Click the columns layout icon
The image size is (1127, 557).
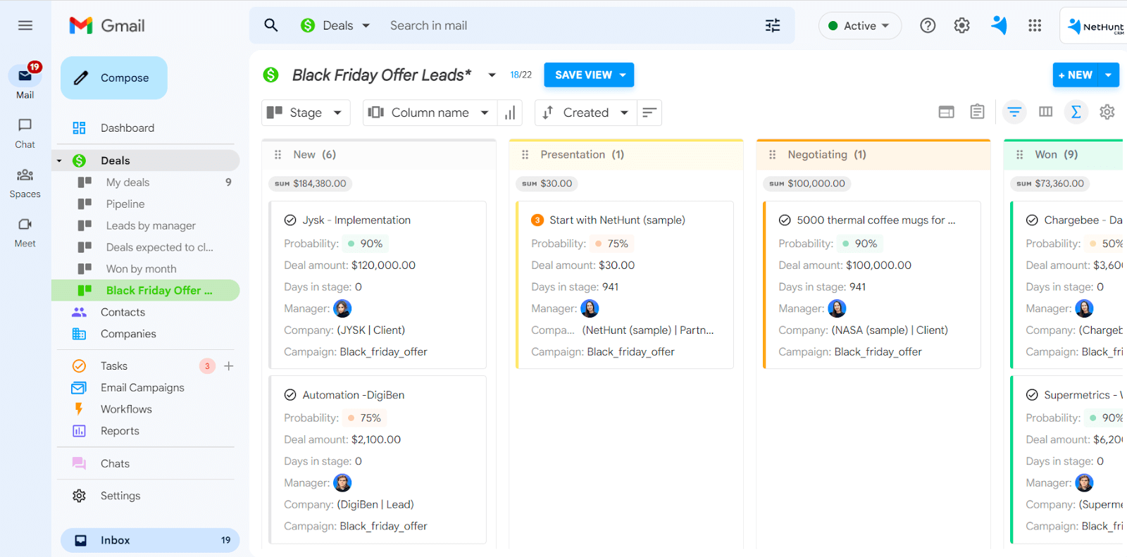tap(1045, 112)
